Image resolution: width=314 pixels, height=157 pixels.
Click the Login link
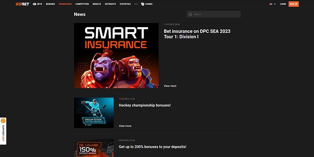point(283,4)
